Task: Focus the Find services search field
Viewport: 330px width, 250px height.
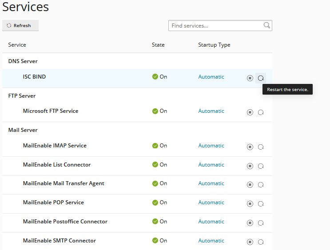Action: [x=216, y=26]
